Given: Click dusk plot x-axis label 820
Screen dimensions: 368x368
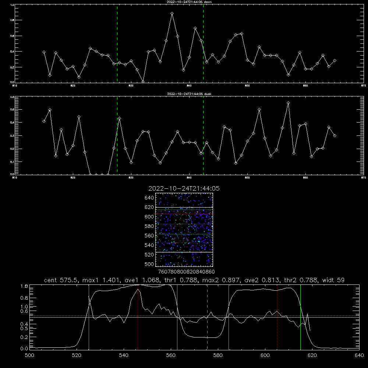Looking at the screenshot, I should coord(73,178).
